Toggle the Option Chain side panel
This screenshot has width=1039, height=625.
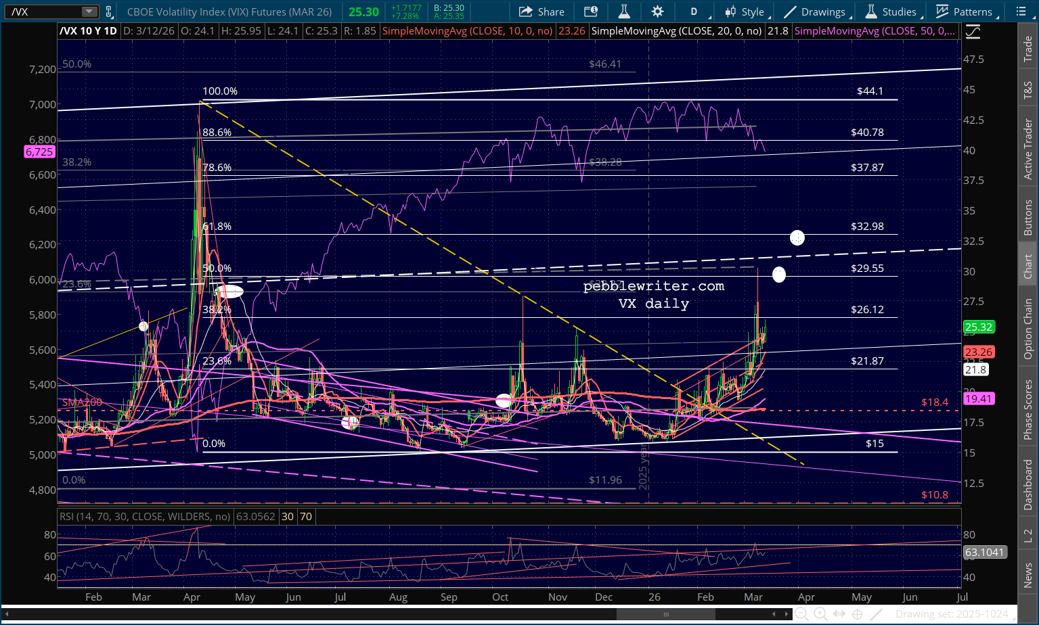click(x=1027, y=329)
